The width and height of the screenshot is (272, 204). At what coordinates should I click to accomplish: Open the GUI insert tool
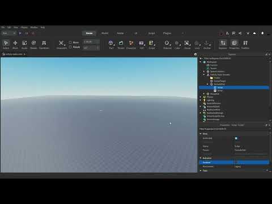pyautogui.click(x=142, y=45)
